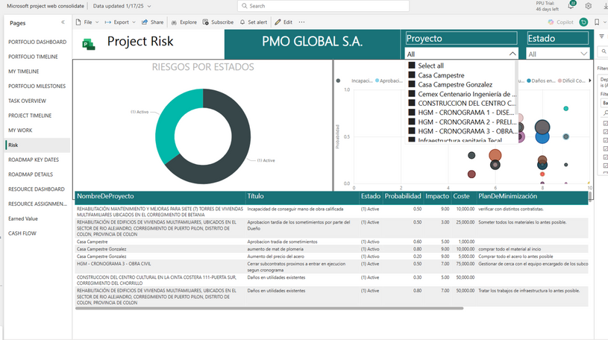Expand the Estado slicer dropdown
608x340 pixels.
584,54
